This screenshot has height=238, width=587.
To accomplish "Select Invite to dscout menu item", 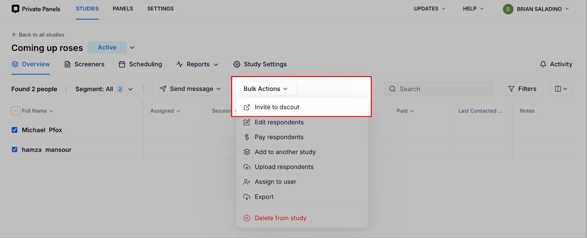I will pyautogui.click(x=277, y=107).
